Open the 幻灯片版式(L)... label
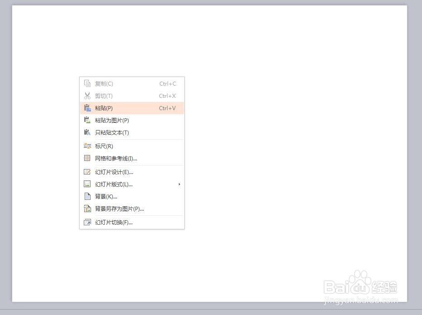422x315 pixels. click(114, 184)
